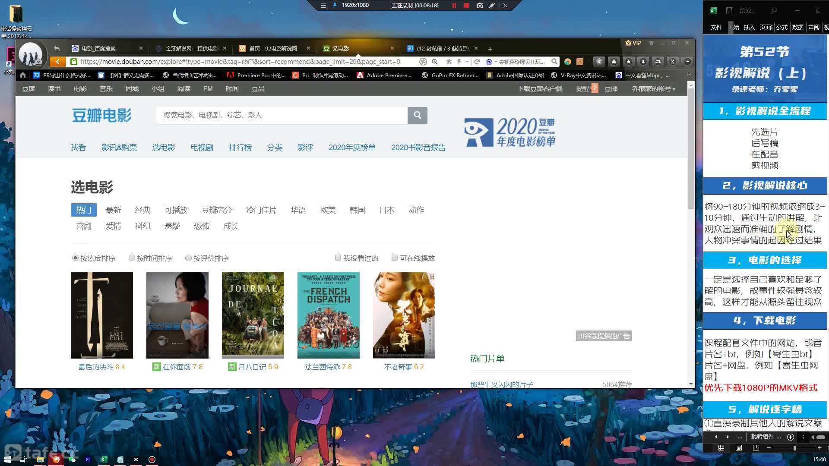This screenshot has width=829, height=466.
Task: Open the Excel 插入 ribbon tab
Action: coord(749,27)
